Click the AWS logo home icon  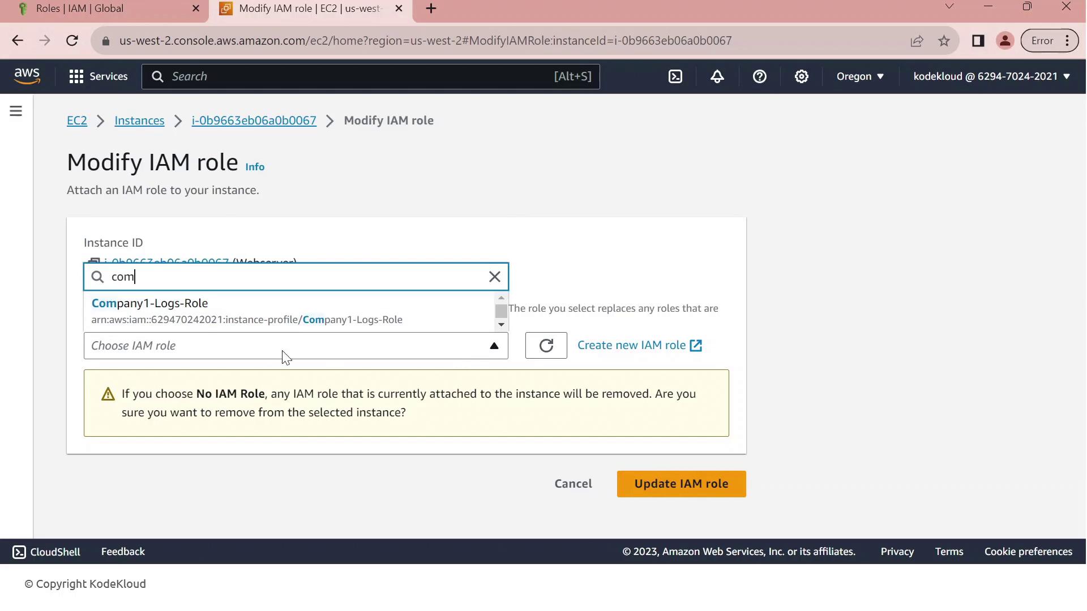(x=27, y=76)
